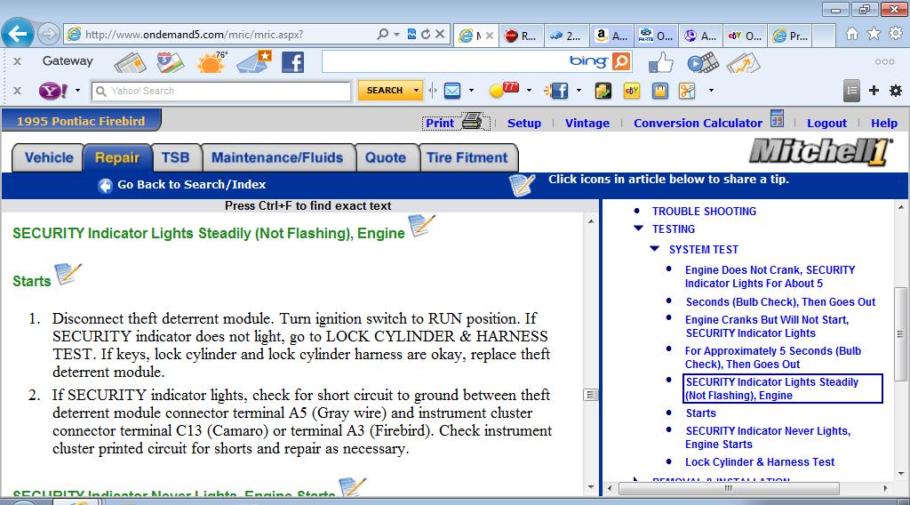Click the Go Back arrow icon
Image resolution: width=910 pixels, height=505 pixels.
pos(105,185)
